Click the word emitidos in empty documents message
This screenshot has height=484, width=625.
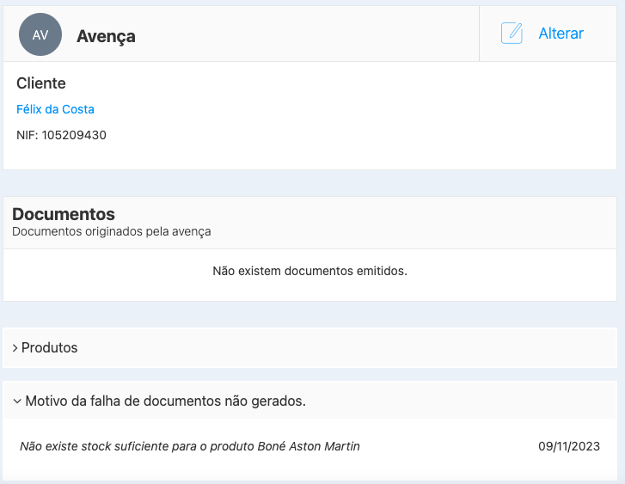(x=379, y=271)
